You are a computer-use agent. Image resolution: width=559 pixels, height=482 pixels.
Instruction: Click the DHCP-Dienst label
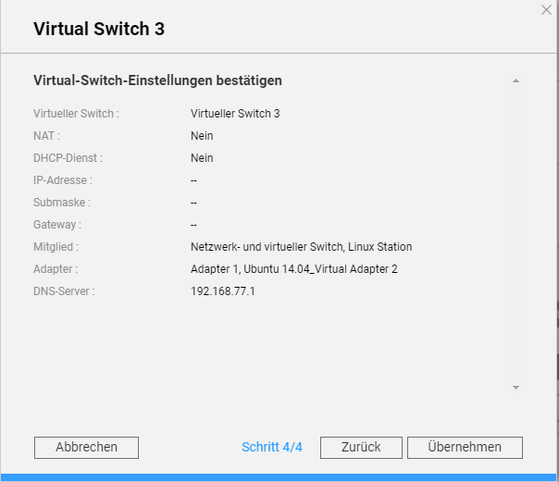coord(66,158)
